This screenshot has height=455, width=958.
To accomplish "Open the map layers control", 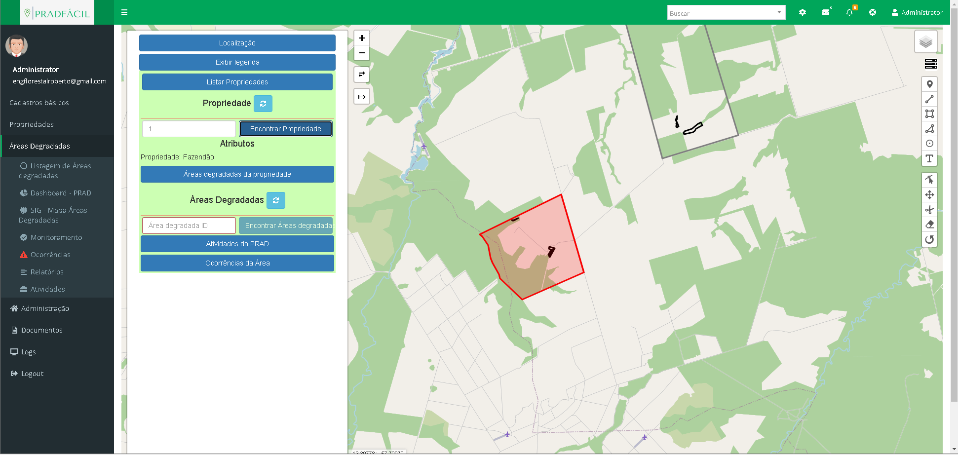I will pyautogui.click(x=925, y=42).
